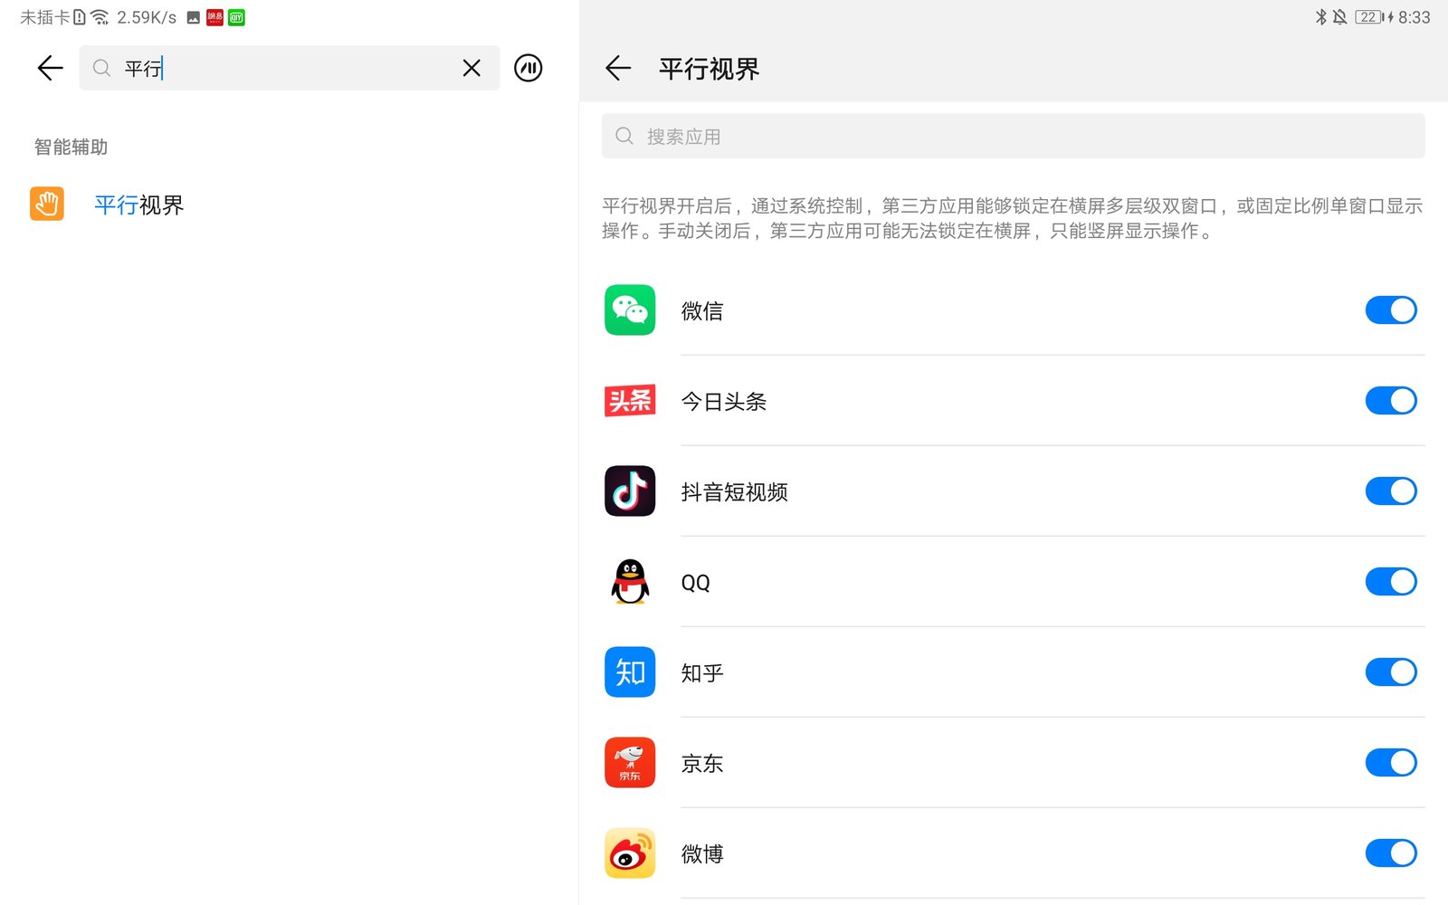Image resolution: width=1448 pixels, height=905 pixels.
Task: Select the 微博 label text
Action: [702, 854]
